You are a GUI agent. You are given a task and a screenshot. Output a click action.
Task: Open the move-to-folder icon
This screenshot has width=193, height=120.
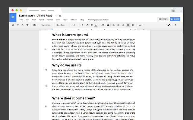pos(60,16)
